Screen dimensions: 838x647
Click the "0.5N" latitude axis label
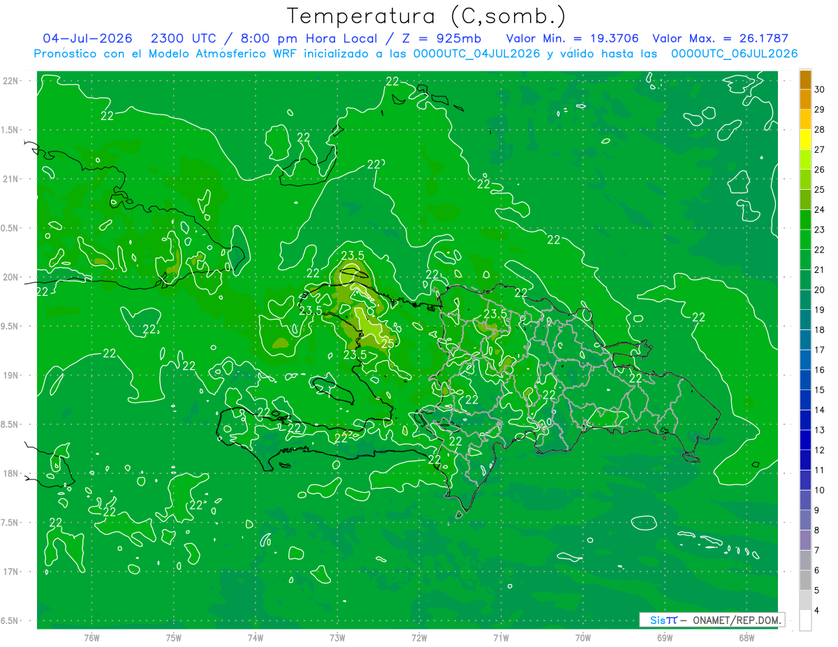10,228
